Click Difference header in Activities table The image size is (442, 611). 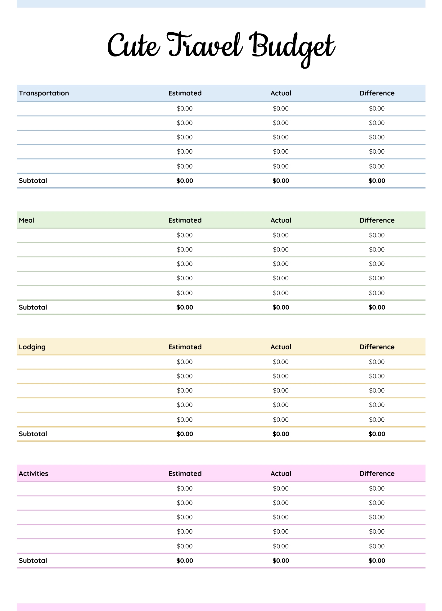377,473
